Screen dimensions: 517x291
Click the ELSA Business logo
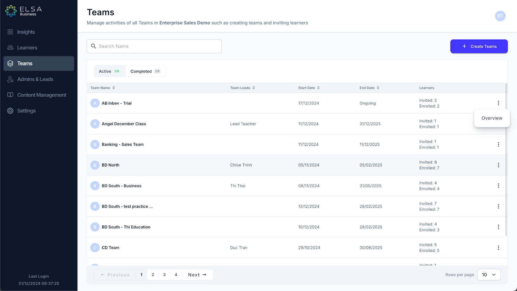pos(24,11)
